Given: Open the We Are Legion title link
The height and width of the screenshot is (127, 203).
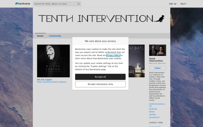Looking at the screenshot, I should (x=44, y=80).
